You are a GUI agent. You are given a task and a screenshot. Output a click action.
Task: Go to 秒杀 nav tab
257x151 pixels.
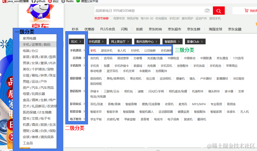[75, 29]
